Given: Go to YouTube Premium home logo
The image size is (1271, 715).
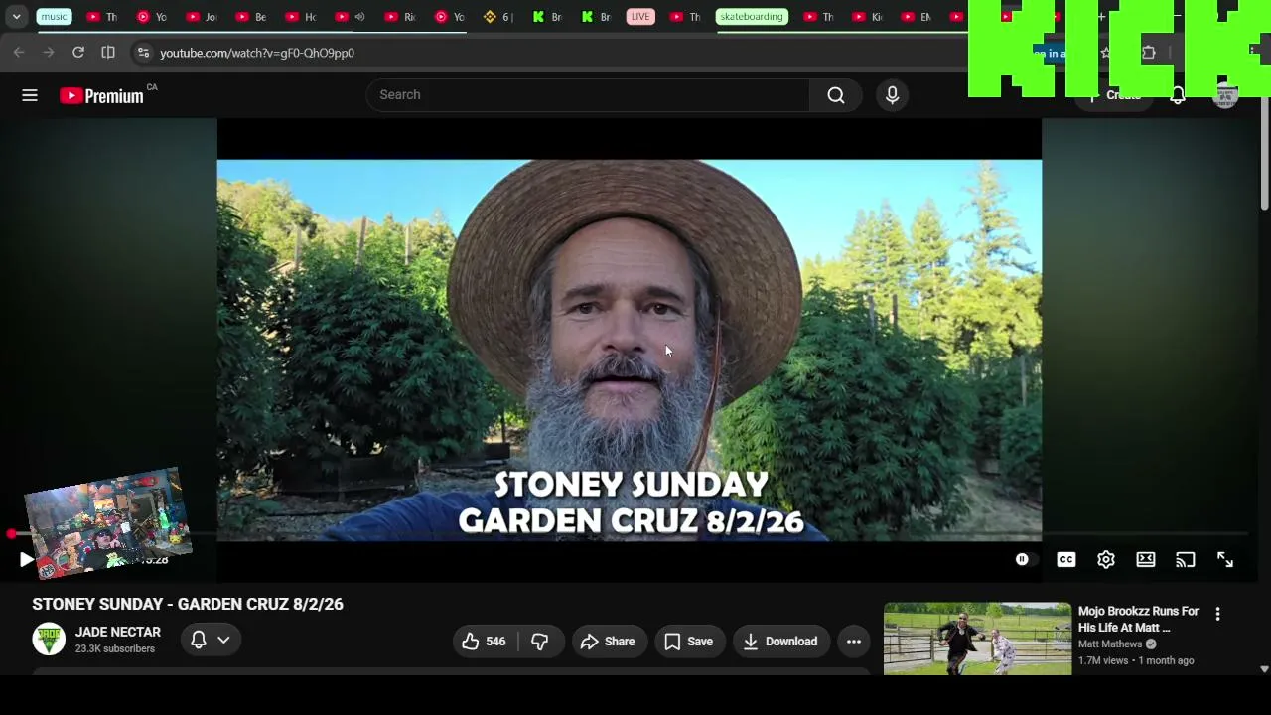Looking at the screenshot, I should point(101,95).
